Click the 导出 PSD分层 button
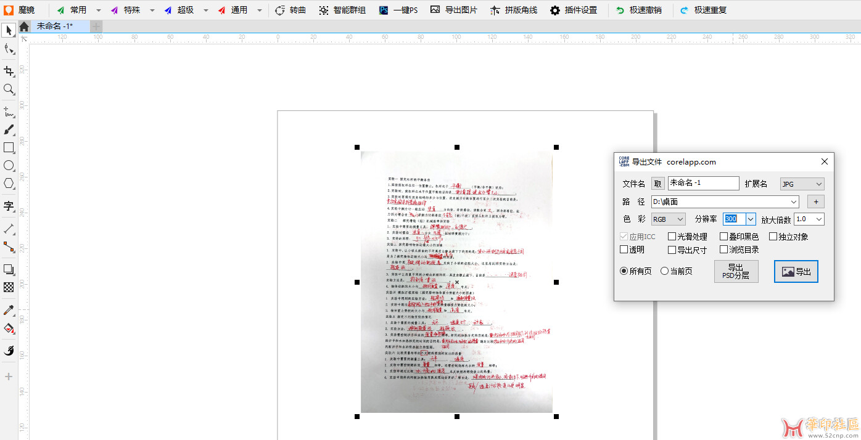Screen dimensions: 861x440 tap(736, 272)
